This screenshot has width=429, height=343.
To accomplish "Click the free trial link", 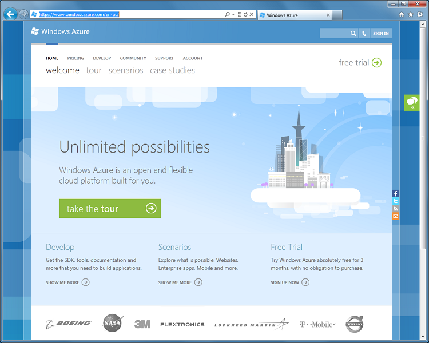I will point(353,63).
